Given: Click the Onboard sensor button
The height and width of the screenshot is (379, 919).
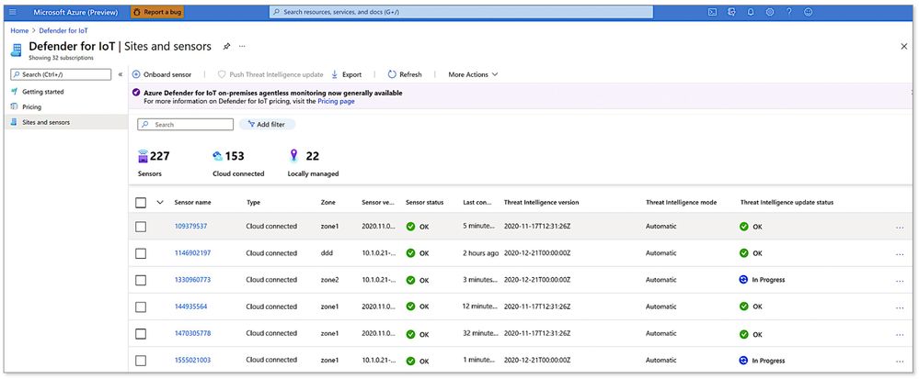Looking at the screenshot, I should tap(162, 74).
